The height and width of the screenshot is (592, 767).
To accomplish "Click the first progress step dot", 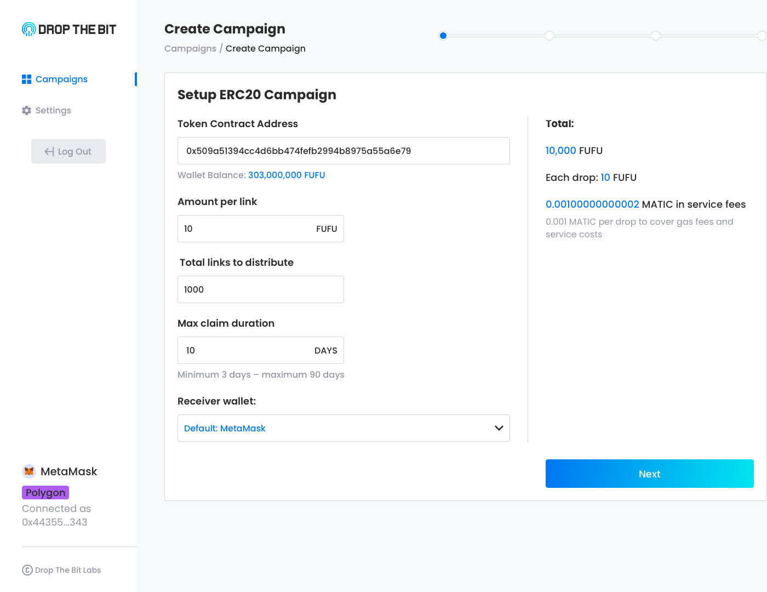I will click(443, 36).
